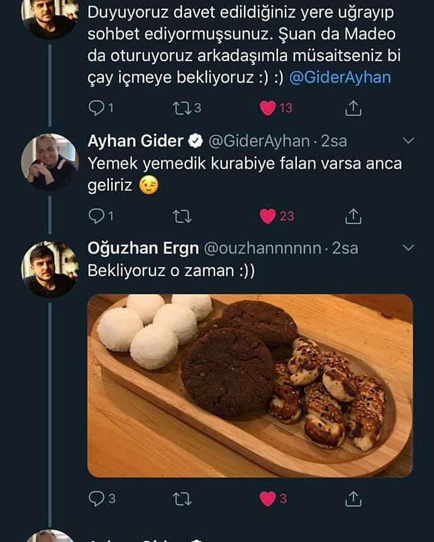The height and width of the screenshot is (542, 434).
Task: Click the share icon under the cookie photo tweet
Action: pyautogui.click(x=354, y=499)
